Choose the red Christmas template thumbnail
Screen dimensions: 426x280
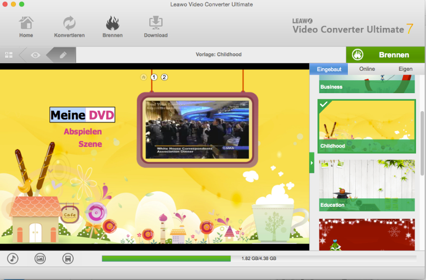pyautogui.click(x=367, y=235)
